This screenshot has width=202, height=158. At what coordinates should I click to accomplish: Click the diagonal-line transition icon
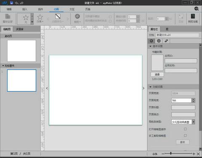pyautogui.click(x=58, y=16)
